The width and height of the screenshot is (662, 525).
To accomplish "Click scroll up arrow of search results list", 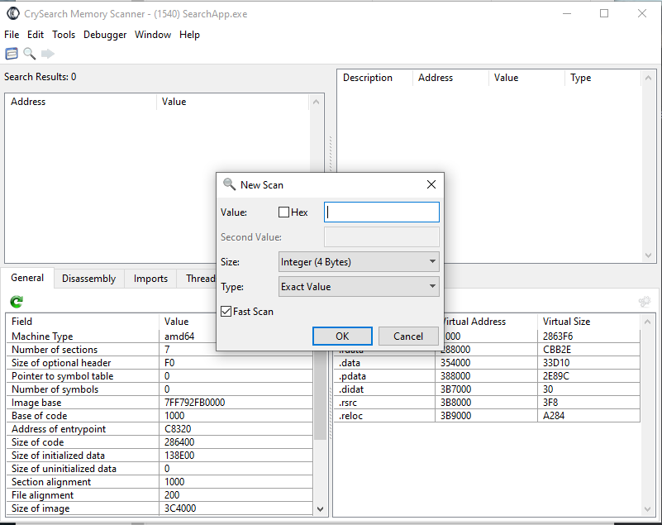I will pyautogui.click(x=317, y=102).
